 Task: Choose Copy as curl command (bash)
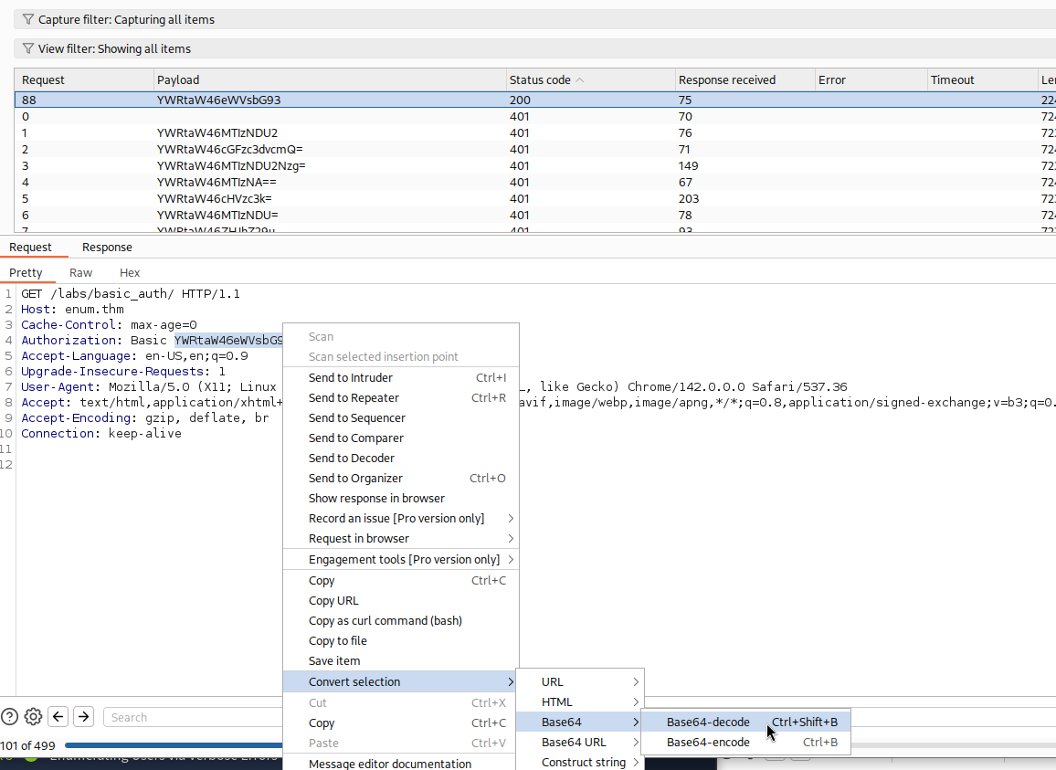coord(401,621)
